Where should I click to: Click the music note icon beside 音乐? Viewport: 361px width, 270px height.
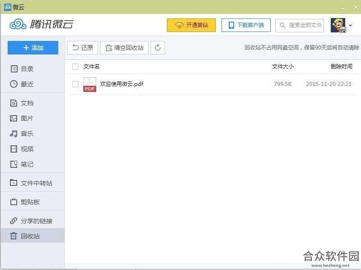coord(14,134)
